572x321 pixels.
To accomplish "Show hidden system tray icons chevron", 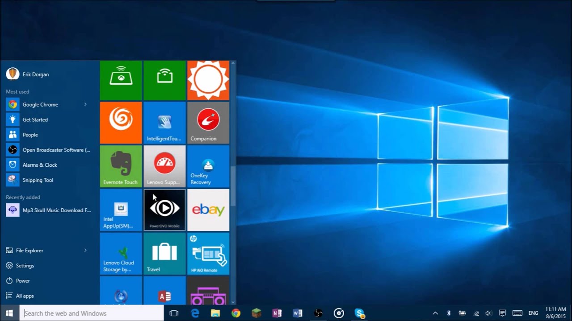I will coord(435,313).
